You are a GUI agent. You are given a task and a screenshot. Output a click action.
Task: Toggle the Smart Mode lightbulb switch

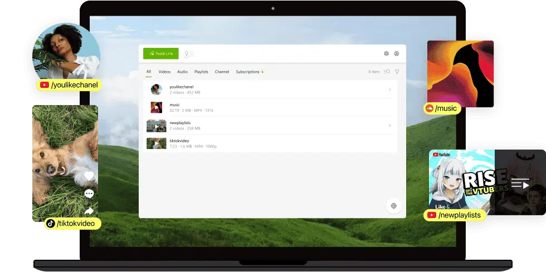pos(188,53)
